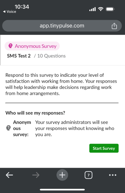Screen dimensions: 125x193
Task: Tap the pink anonymous head icon
Action: pyautogui.click(x=10, y=46)
